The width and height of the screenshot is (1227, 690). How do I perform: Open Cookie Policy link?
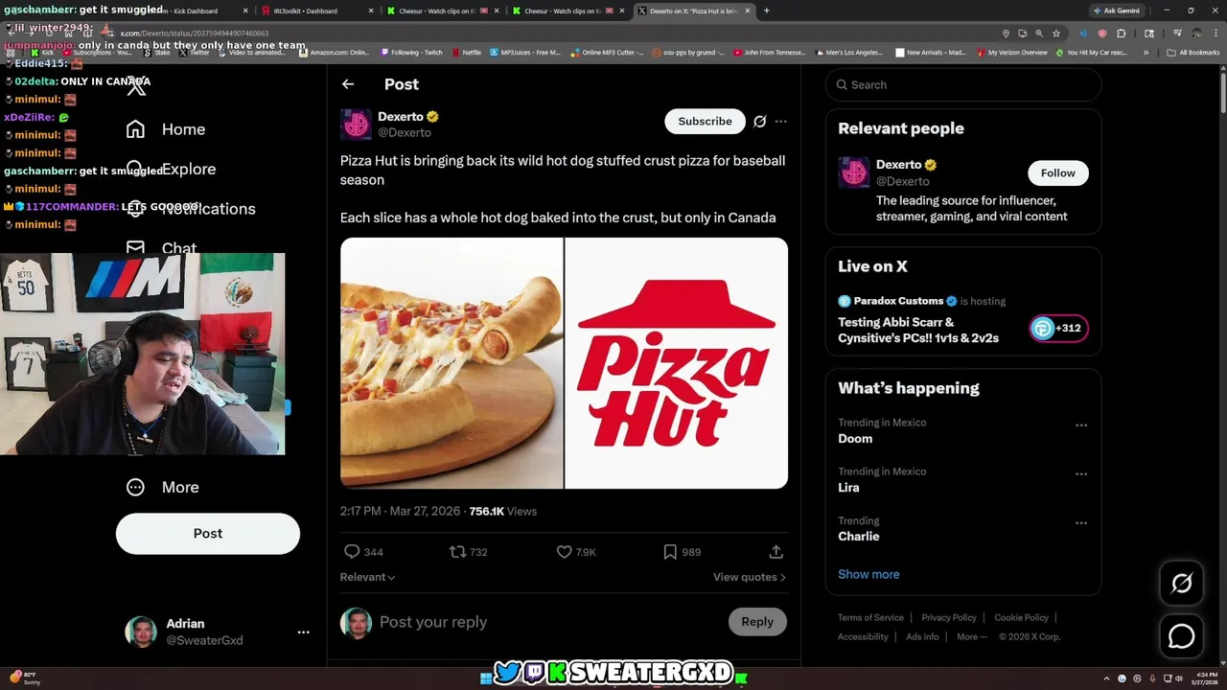pos(1022,618)
